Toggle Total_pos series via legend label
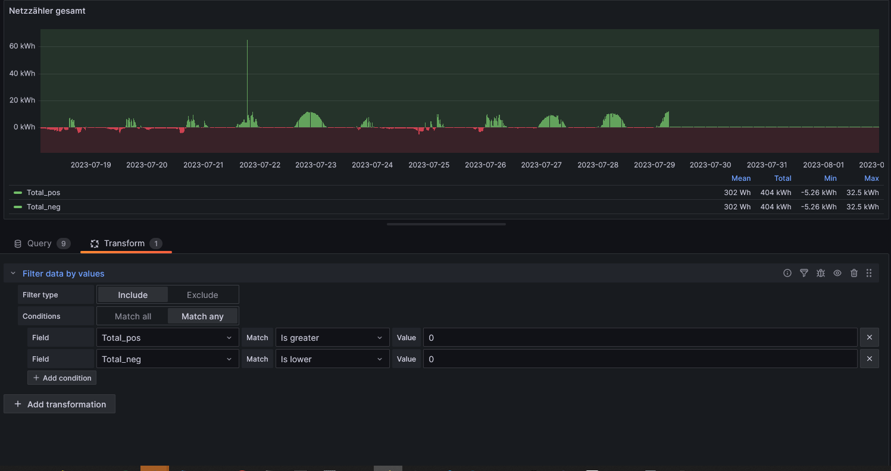 coord(43,193)
